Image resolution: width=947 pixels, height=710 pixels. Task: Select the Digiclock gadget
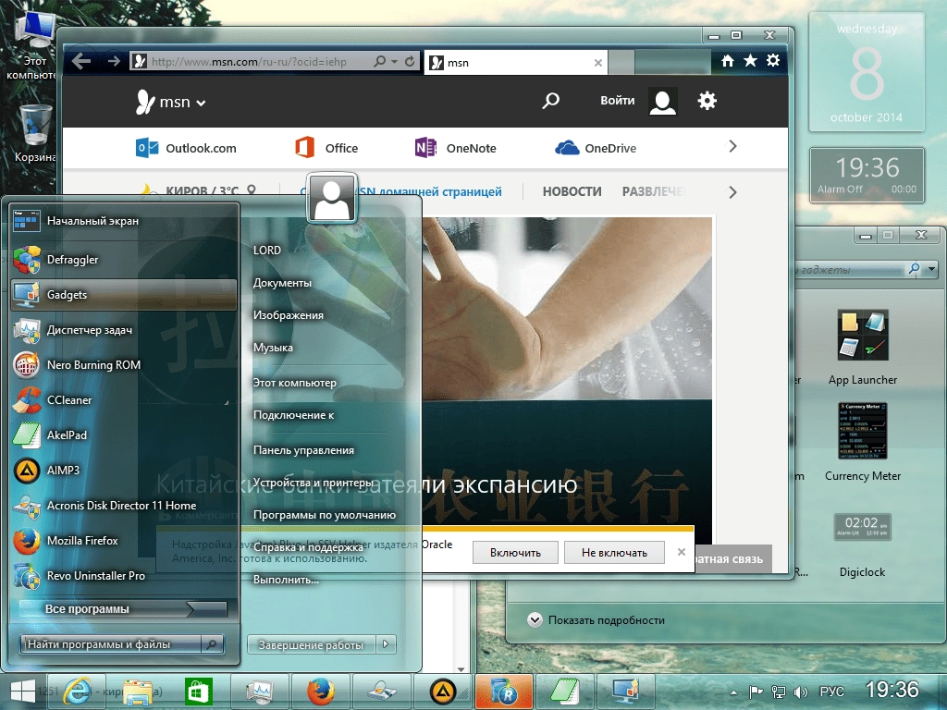point(863,545)
